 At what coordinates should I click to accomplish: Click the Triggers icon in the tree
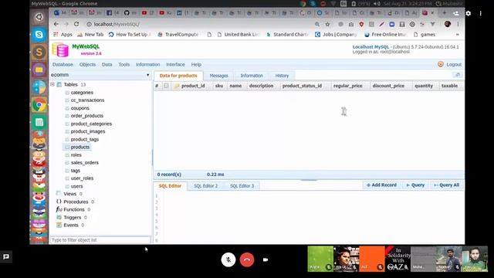click(x=59, y=217)
